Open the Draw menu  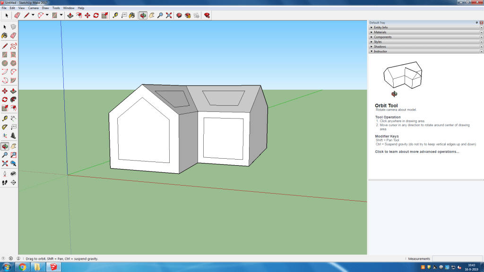45,8
